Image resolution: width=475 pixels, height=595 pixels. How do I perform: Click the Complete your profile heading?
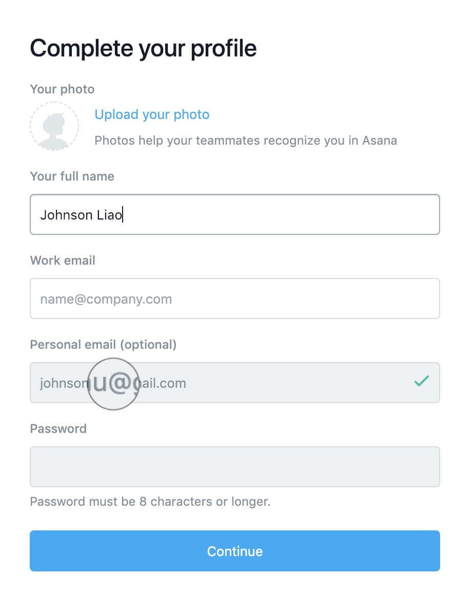click(144, 49)
